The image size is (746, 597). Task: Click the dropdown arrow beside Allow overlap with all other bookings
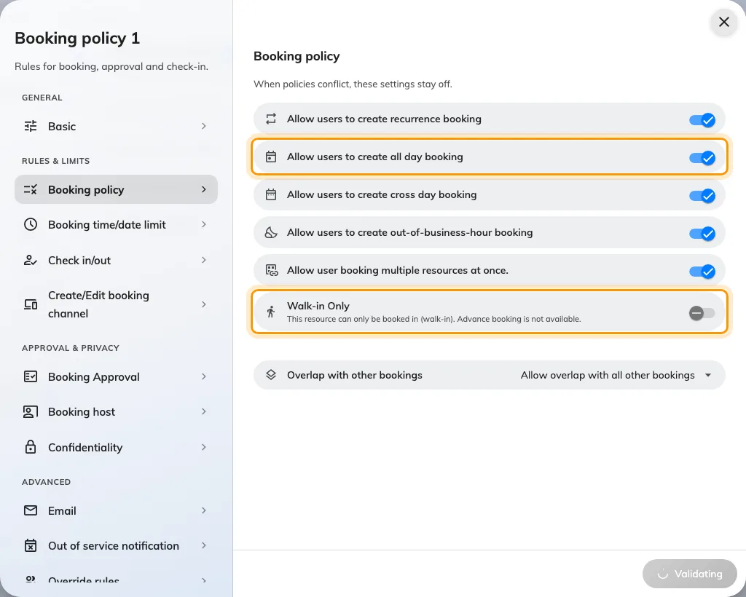708,375
